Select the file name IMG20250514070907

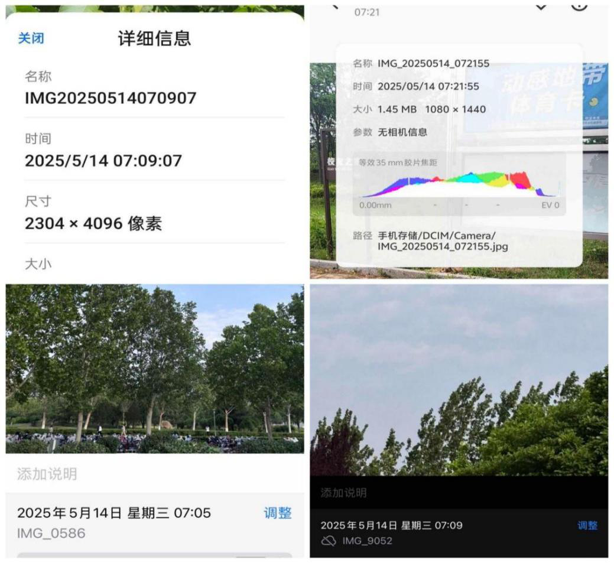pos(110,98)
